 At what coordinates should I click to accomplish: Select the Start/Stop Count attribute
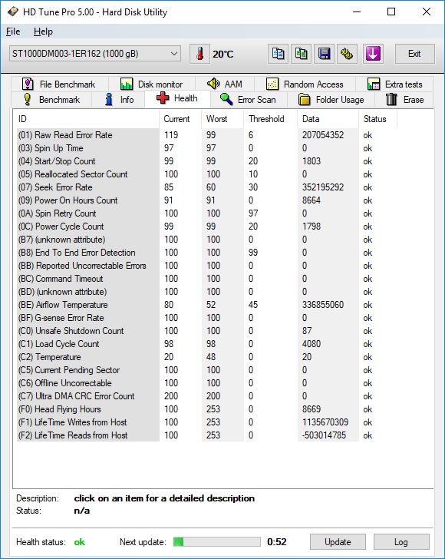206,161
